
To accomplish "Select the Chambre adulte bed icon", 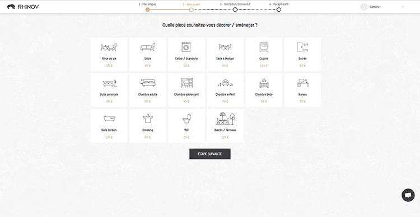I will click(148, 83).
